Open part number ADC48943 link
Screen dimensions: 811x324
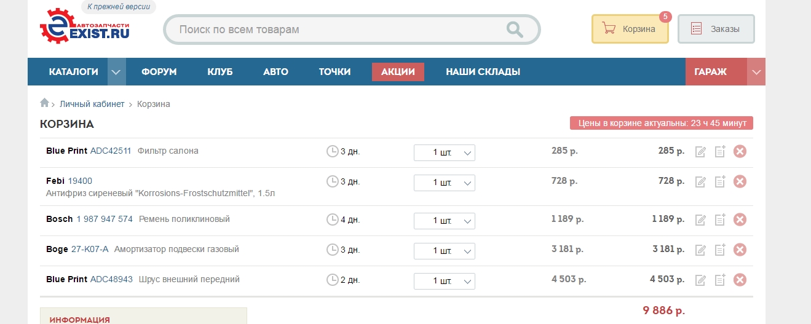pos(111,279)
